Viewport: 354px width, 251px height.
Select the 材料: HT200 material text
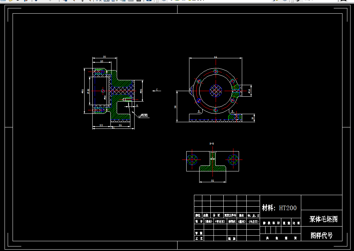[x=279, y=208]
